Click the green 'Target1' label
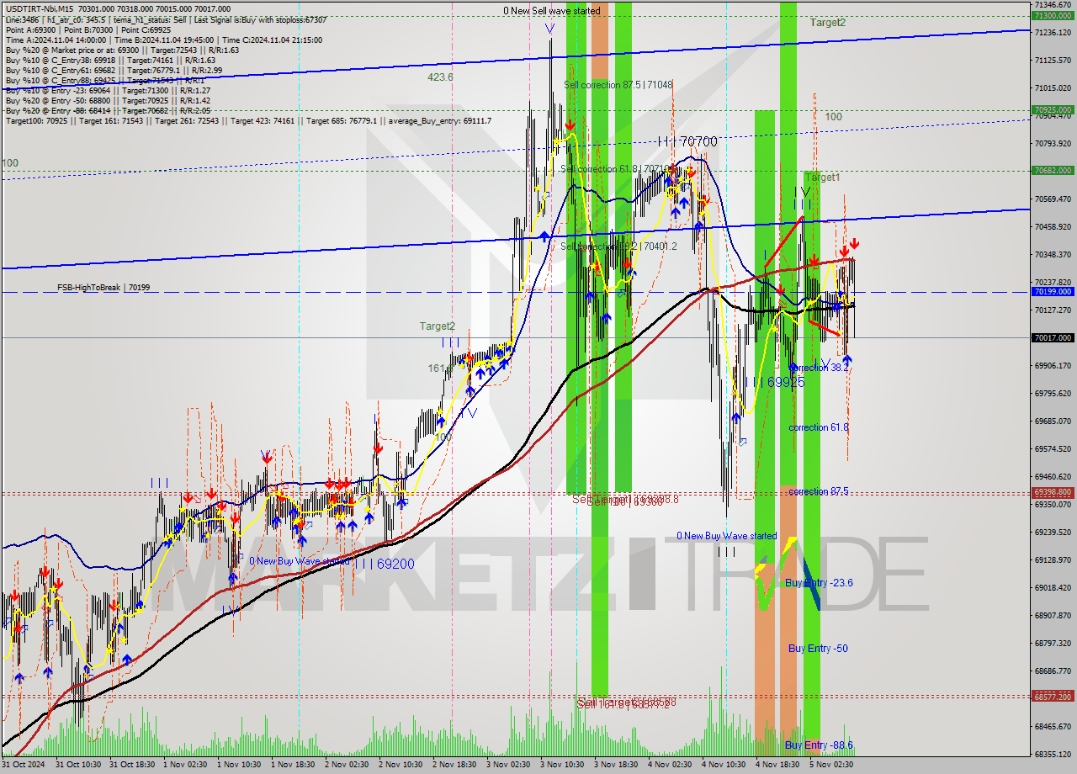 (x=822, y=178)
